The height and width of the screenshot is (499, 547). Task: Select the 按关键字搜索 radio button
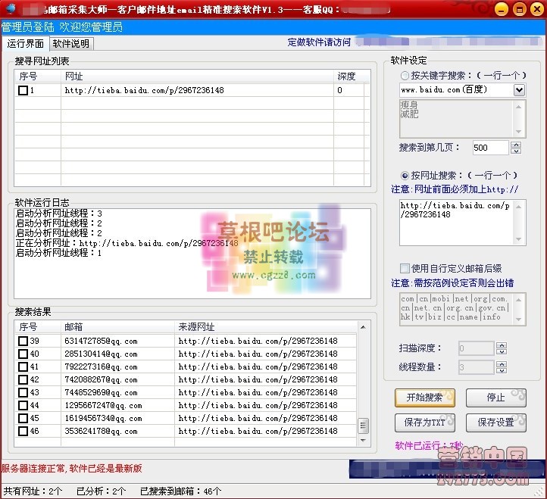click(x=405, y=76)
